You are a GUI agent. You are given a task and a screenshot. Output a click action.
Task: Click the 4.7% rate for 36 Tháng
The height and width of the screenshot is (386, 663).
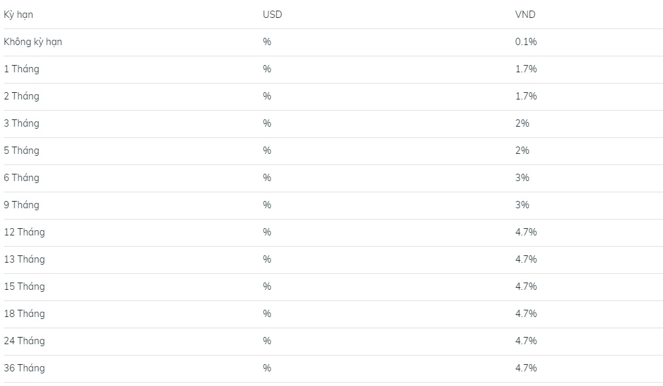[x=526, y=368]
